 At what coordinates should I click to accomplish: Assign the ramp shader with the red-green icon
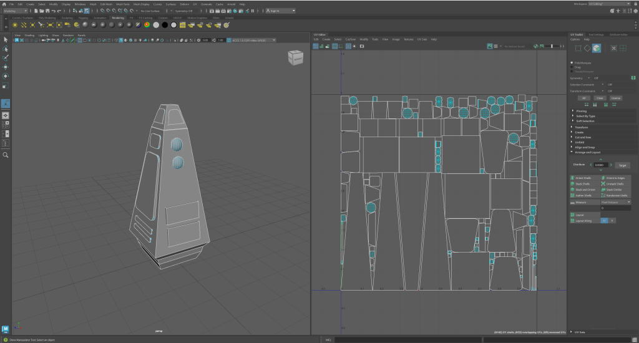coord(147,25)
